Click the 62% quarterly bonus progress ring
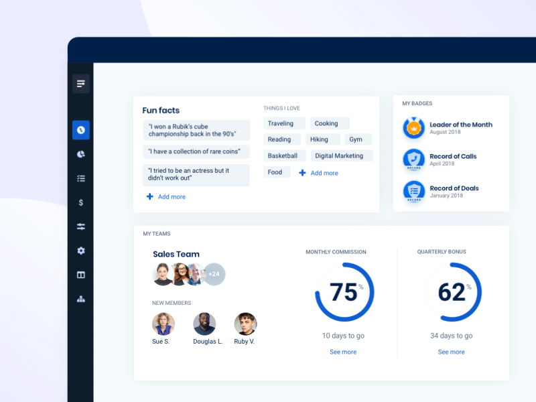This screenshot has width=536, height=402. [453, 292]
